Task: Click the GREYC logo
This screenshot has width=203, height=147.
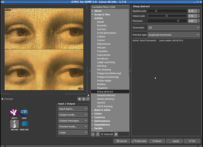Action: [14, 113]
